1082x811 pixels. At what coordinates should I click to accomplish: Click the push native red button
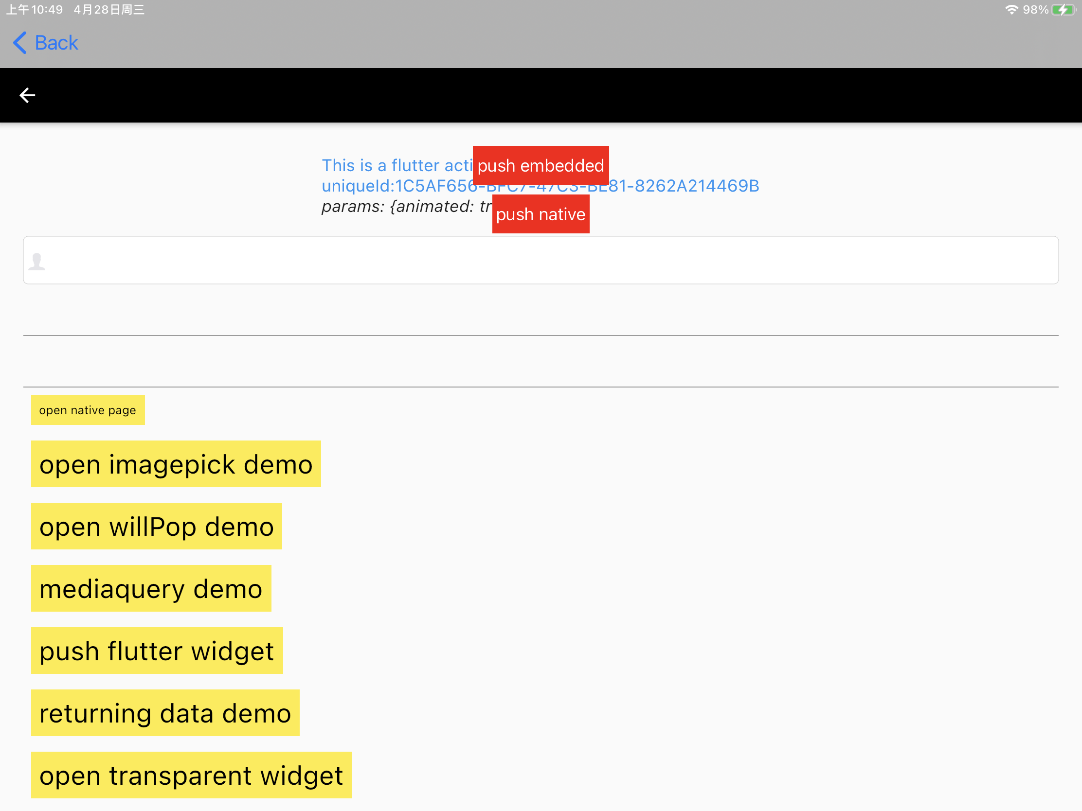click(541, 214)
